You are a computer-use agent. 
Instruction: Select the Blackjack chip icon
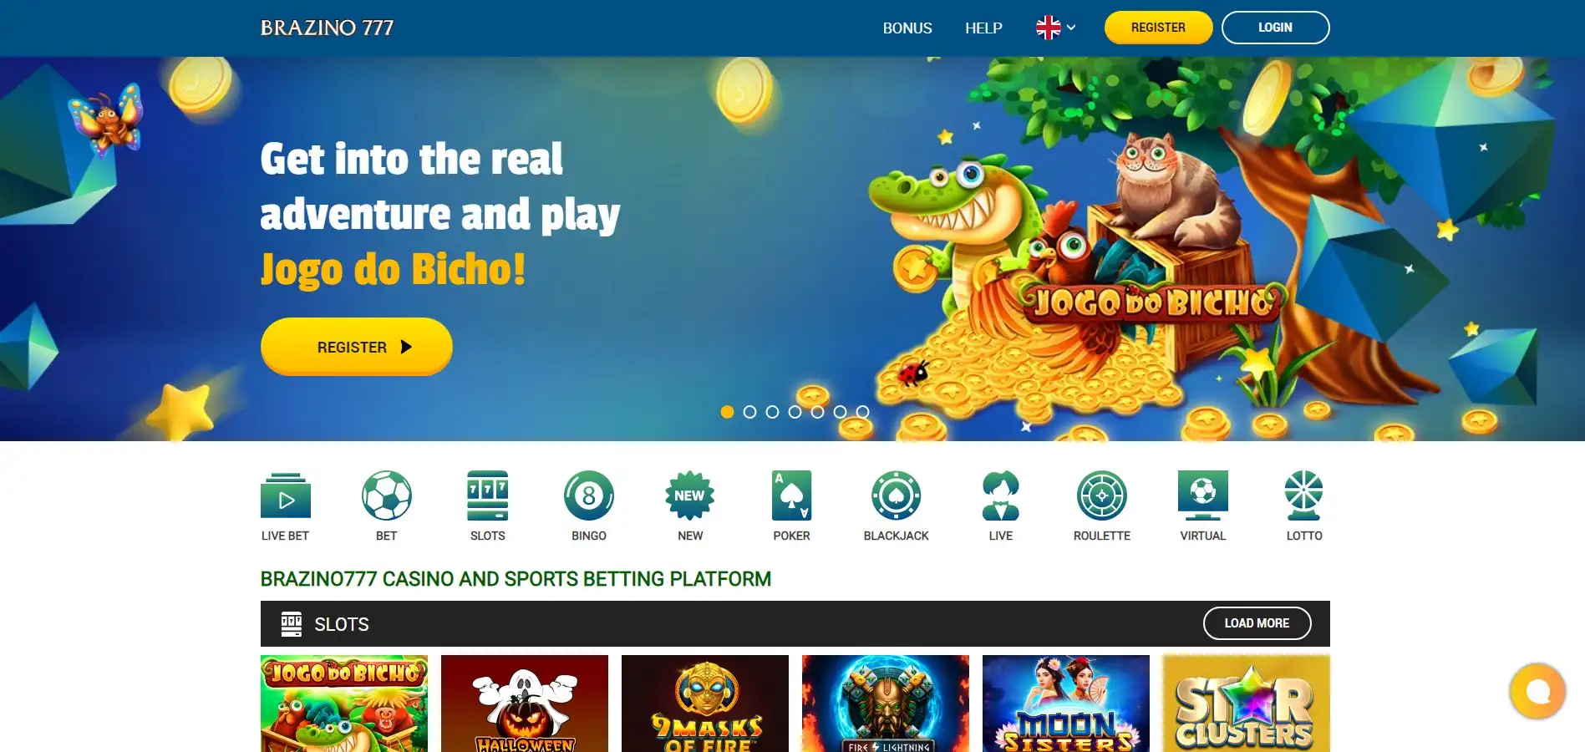[896, 495]
